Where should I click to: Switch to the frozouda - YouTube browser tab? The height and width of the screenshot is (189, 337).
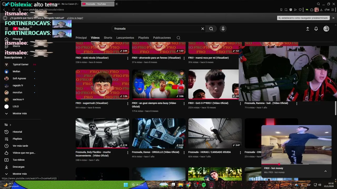(97, 4)
